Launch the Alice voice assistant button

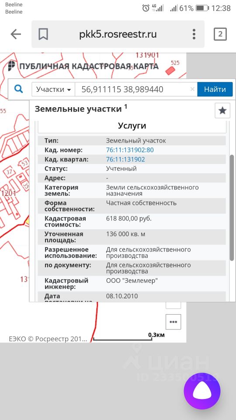coord(202,391)
